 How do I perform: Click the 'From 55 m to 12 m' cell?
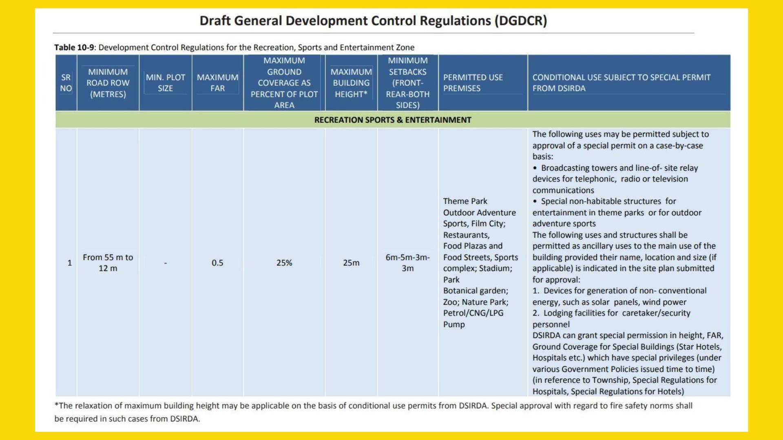tap(108, 263)
